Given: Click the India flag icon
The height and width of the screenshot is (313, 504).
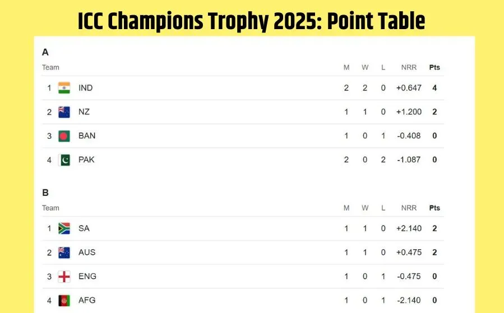Looking at the screenshot, I should point(64,88).
